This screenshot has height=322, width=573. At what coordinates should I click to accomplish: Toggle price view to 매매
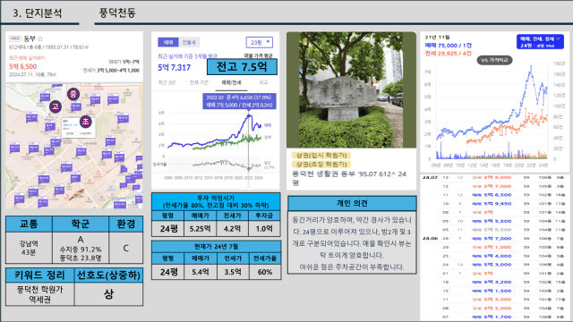pos(168,42)
